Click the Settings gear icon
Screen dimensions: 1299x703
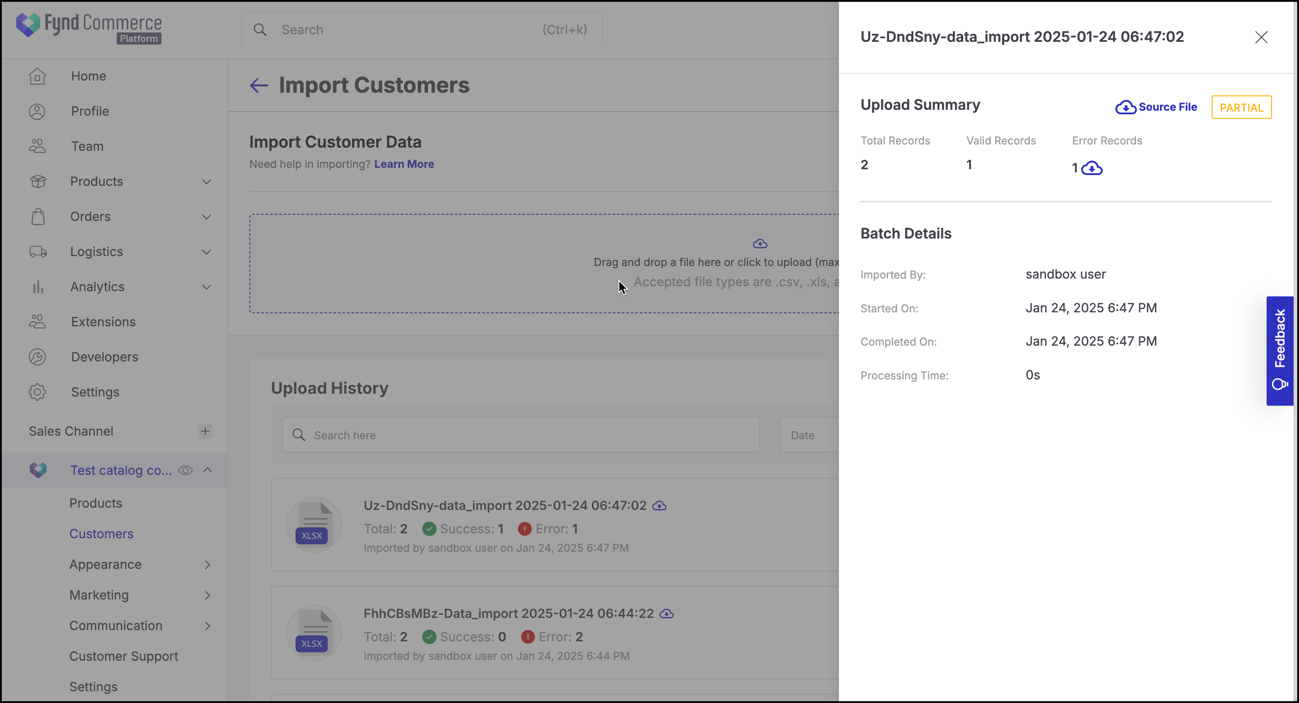(x=37, y=392)
